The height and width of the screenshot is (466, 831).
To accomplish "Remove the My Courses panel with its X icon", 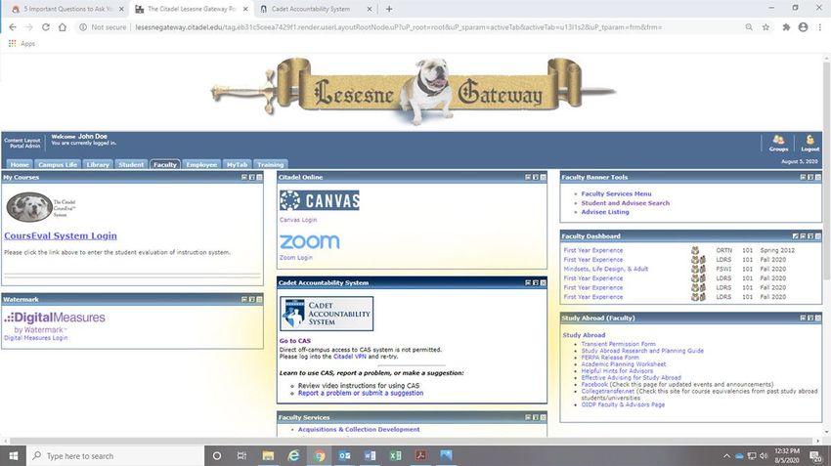I will click(259, 178).
